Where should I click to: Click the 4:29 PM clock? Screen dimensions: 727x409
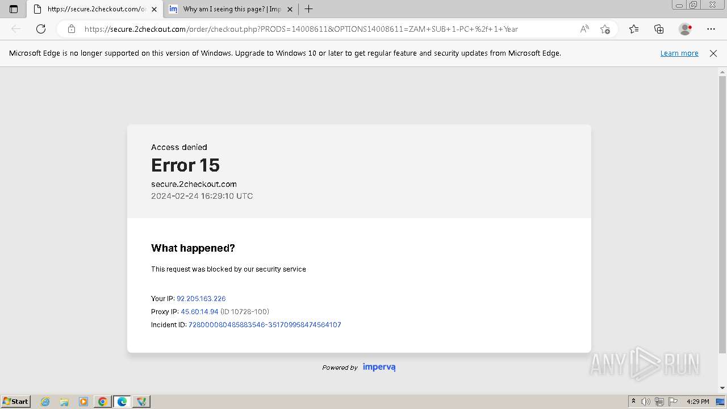[697, 402]
